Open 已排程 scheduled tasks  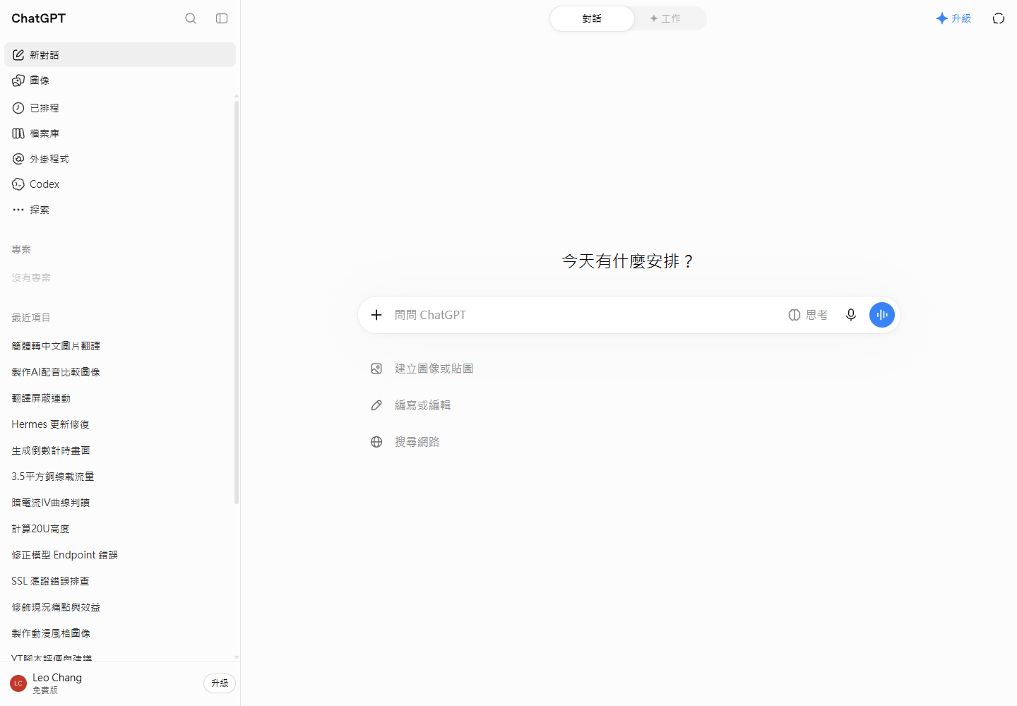pos(120,108)
